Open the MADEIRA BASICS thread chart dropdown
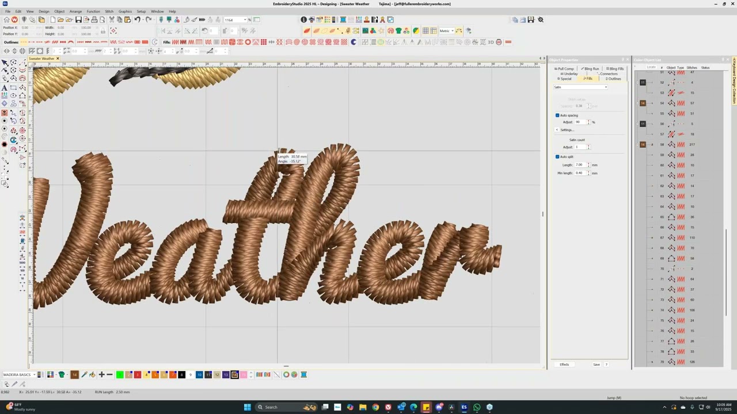This screenshot has height=414, width=737. coord(34,375)
